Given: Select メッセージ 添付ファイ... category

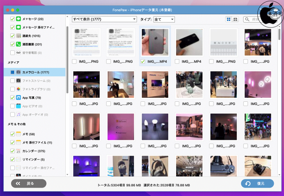Looking at the screenshot, I should point(35,28).
